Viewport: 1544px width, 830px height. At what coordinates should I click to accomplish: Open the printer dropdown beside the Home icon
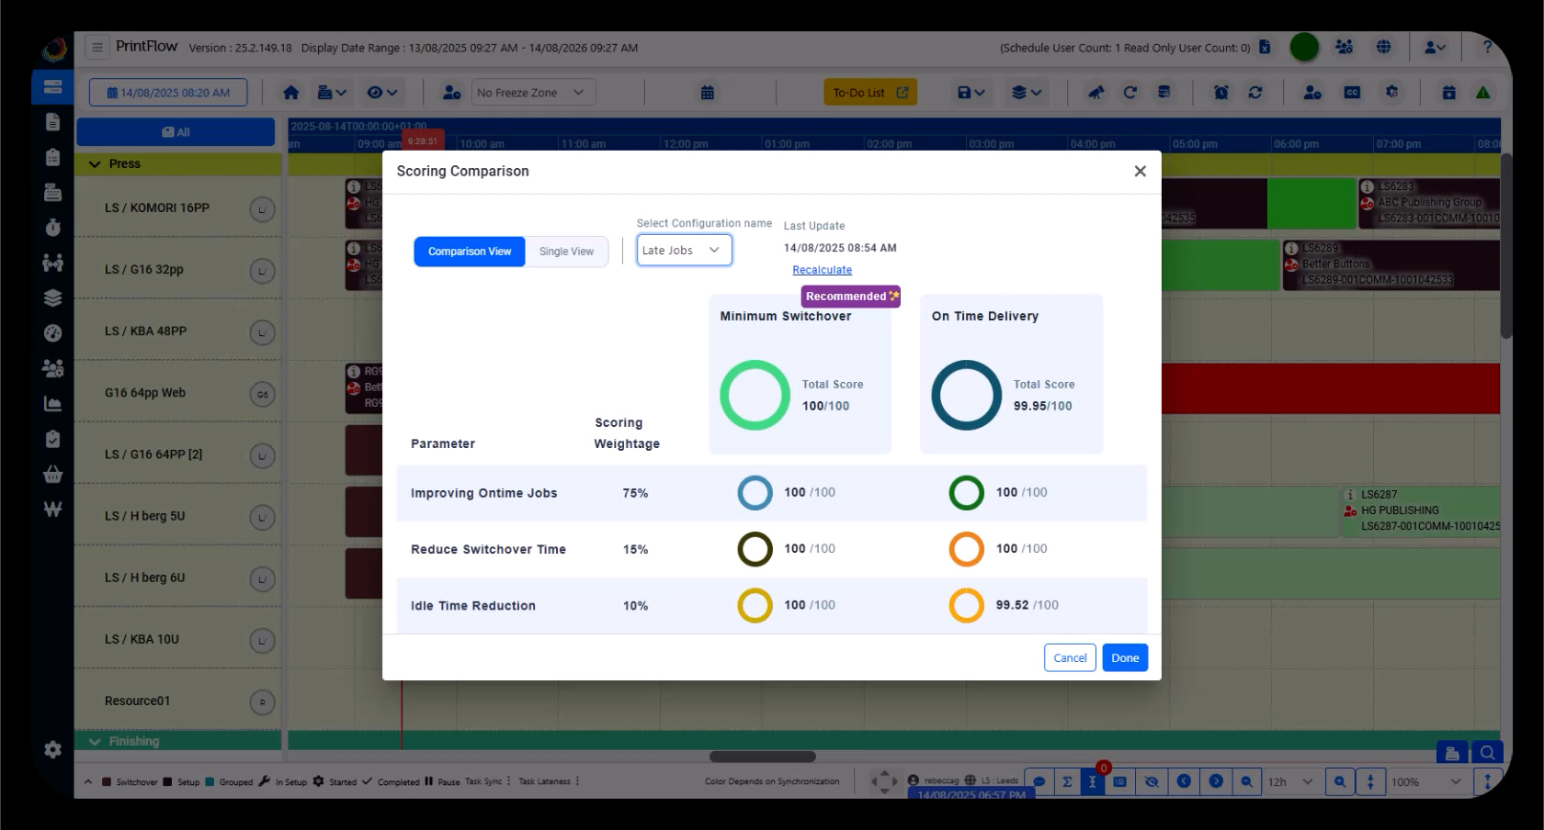[x=332, y=92]
